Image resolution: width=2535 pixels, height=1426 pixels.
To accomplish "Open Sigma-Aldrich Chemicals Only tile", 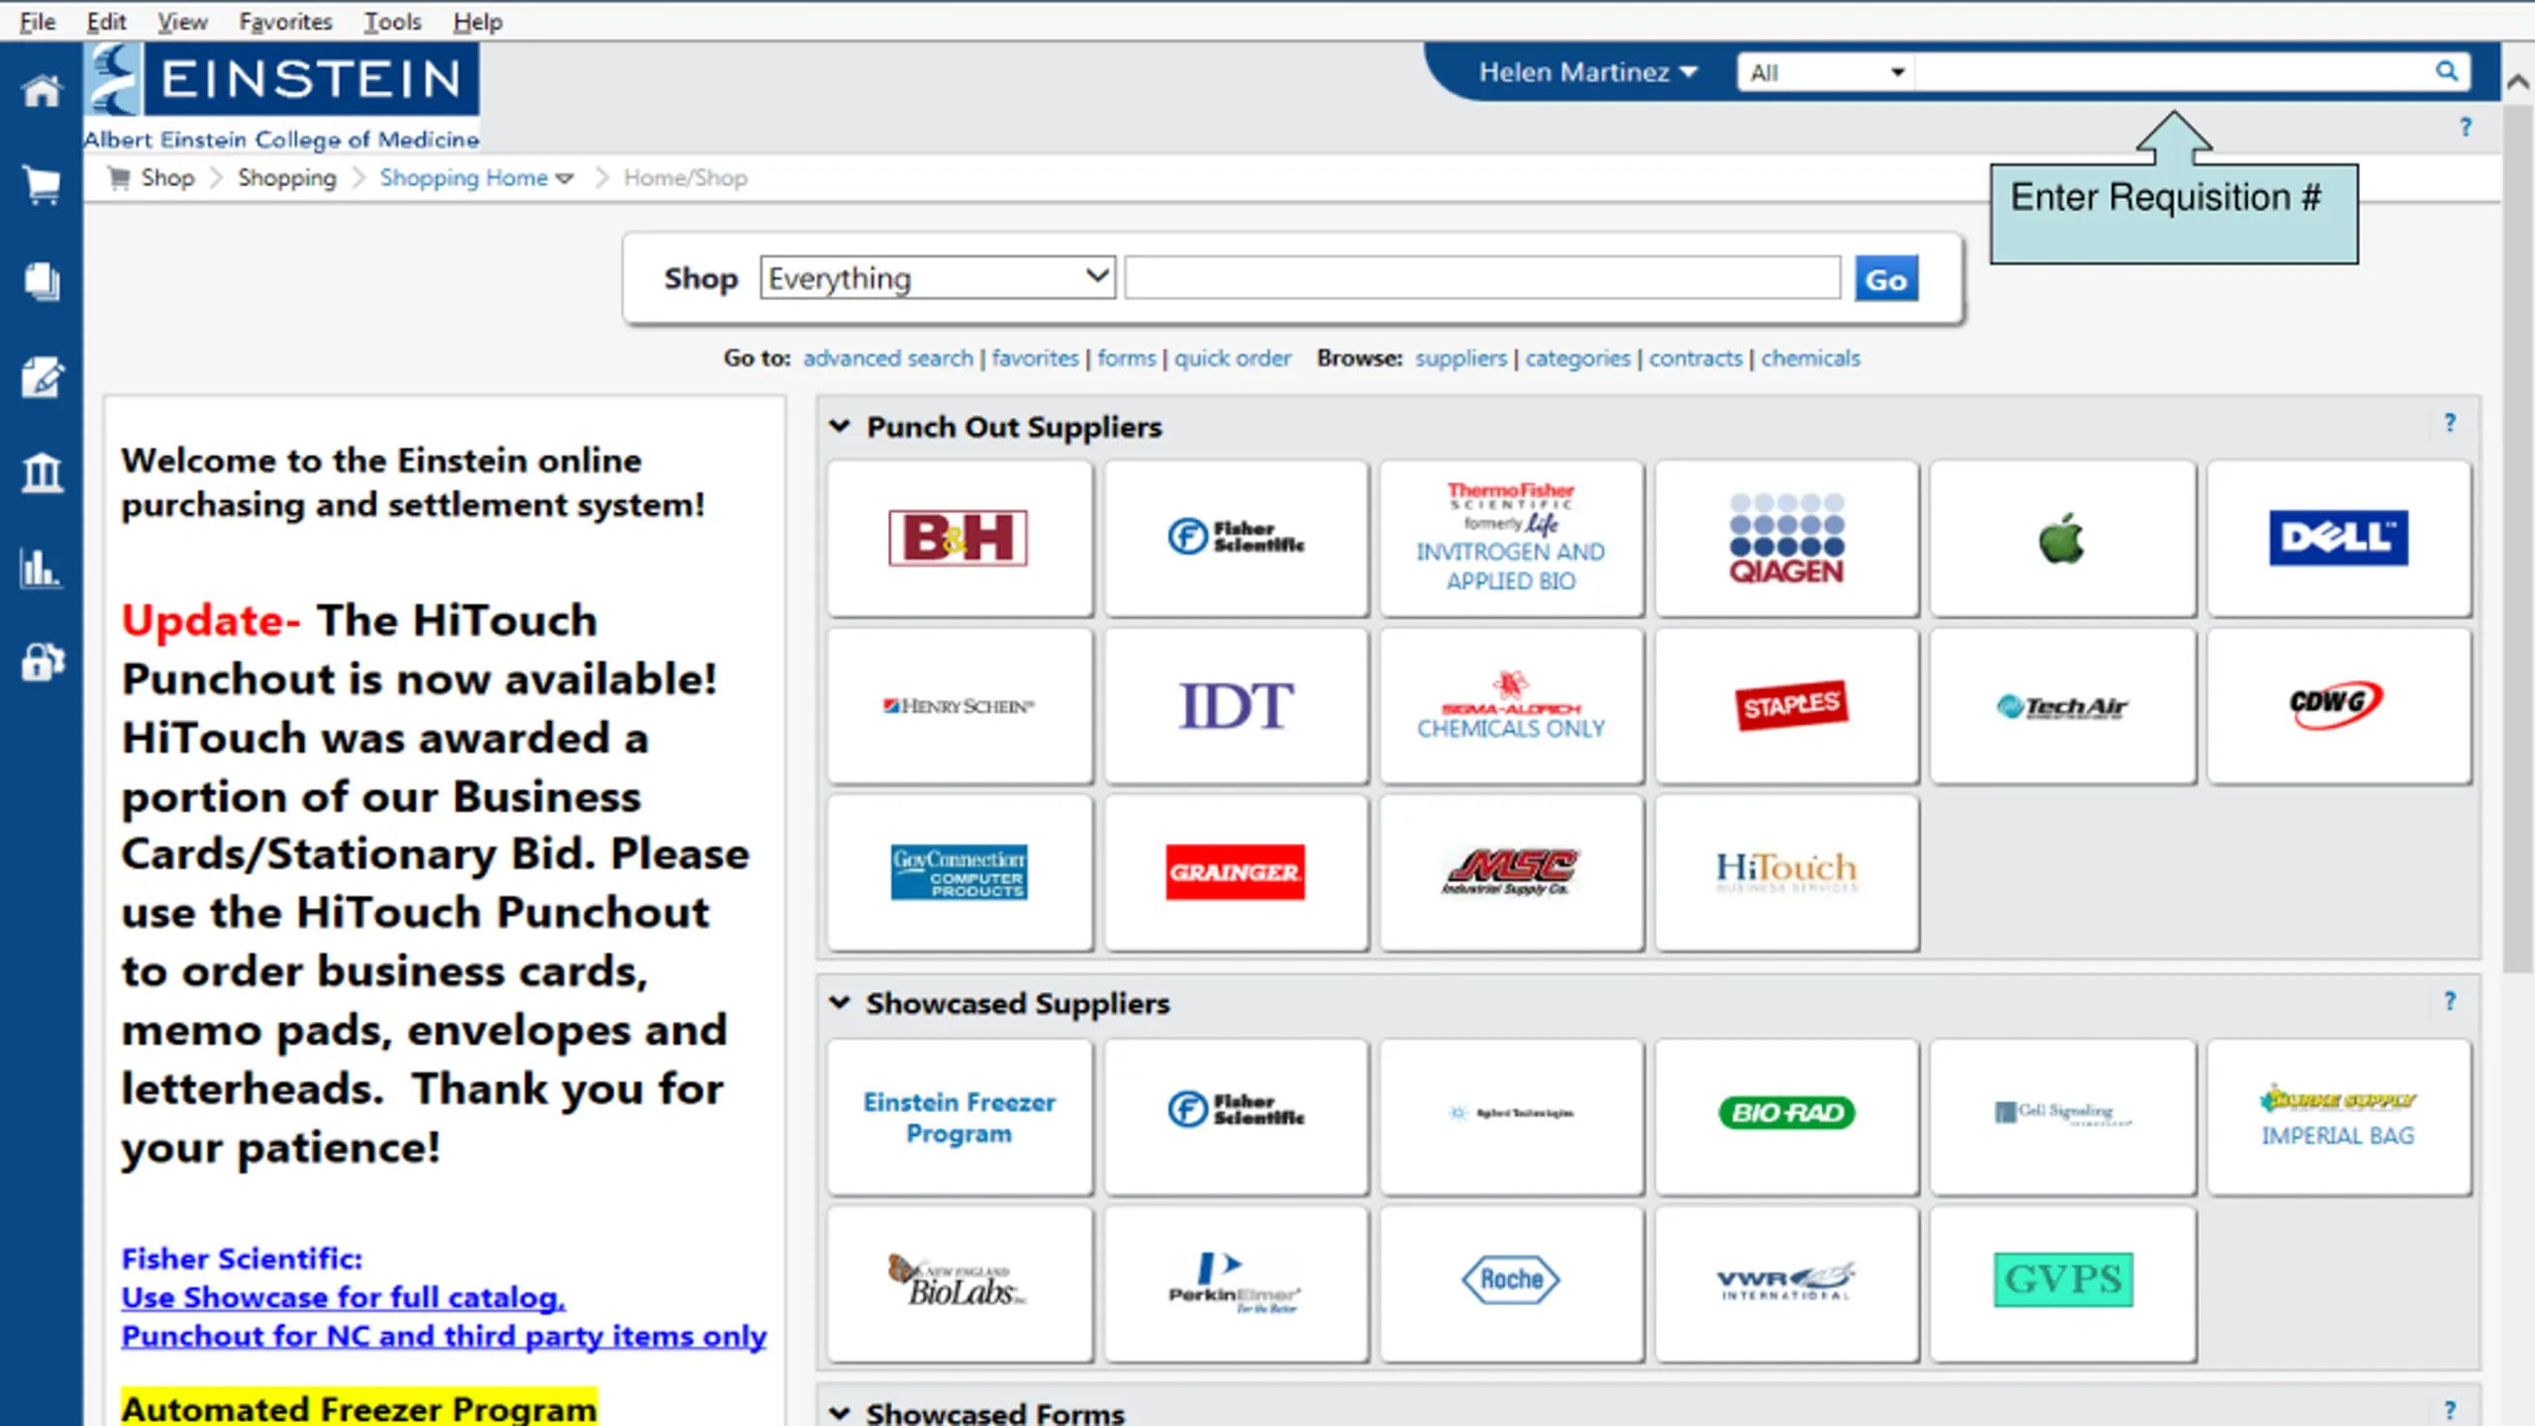I will click(1511, 706).
